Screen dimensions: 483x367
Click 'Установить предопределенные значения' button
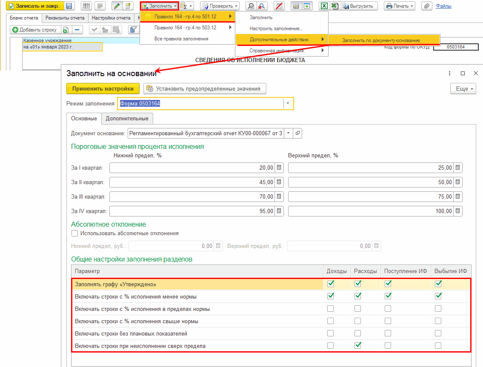pyautogui.click(x=205, y=88)
